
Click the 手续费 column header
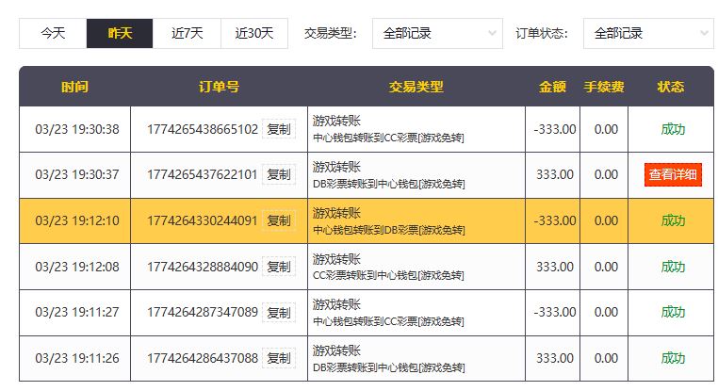point(604,87)
